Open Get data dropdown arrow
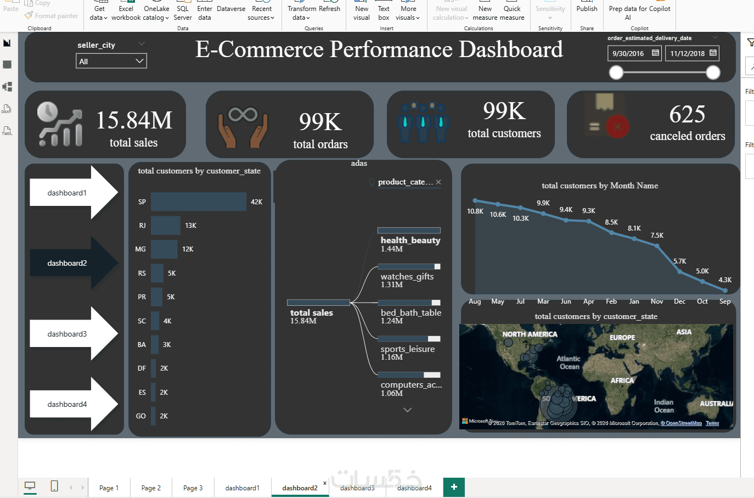 point(105,18)
